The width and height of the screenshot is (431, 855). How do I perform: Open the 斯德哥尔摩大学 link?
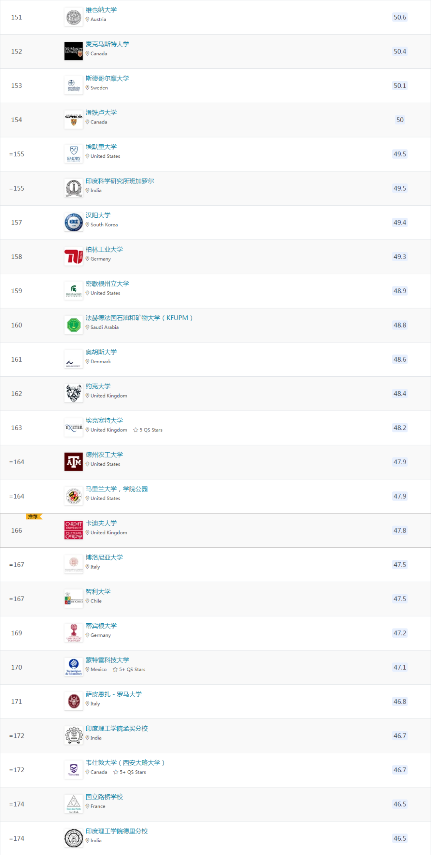(107, 78)
